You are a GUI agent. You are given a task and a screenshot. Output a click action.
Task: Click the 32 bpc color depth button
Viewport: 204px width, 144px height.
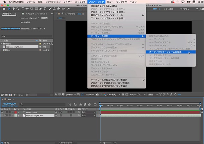(x=21, y=95)
